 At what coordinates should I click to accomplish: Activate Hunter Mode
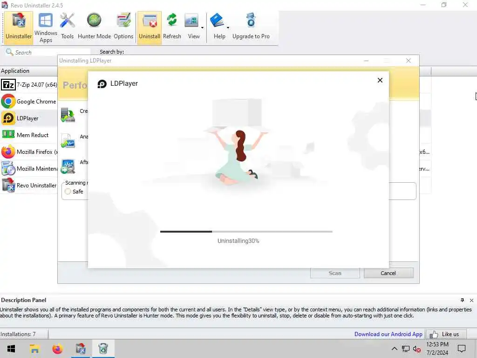[x=94, y=28]
